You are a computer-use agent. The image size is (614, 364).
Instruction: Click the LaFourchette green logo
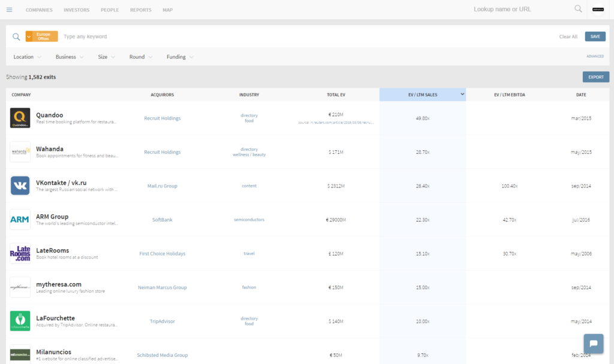[x=20, y=321]
